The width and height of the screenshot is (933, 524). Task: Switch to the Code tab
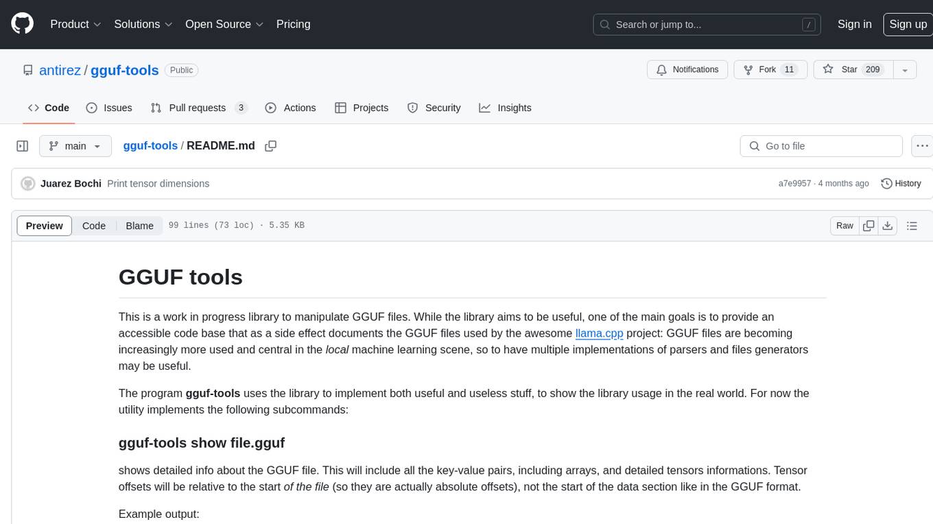[48, 108]
